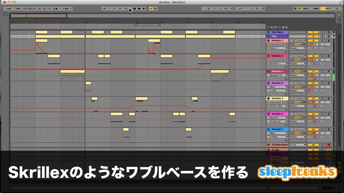The image size is (344, 193).
Task: Open Wobble 3 Speaker On dropdown
Action: [x=277, y=75]
